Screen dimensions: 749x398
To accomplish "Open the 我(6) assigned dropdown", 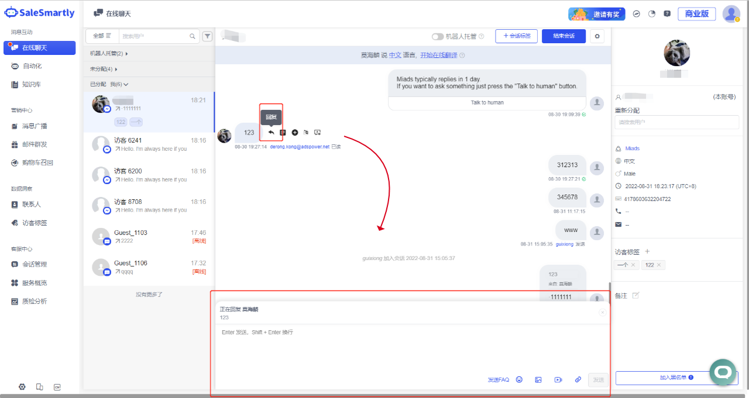I will [x=119, y=84].
